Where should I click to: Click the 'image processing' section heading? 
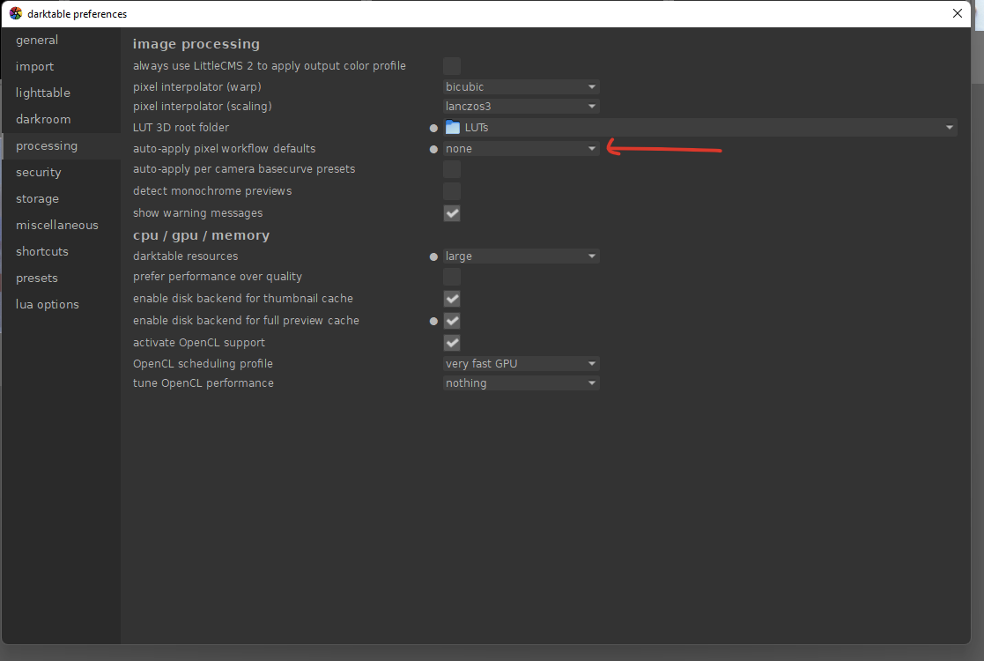pyautogui.click(x=196, y=44)
